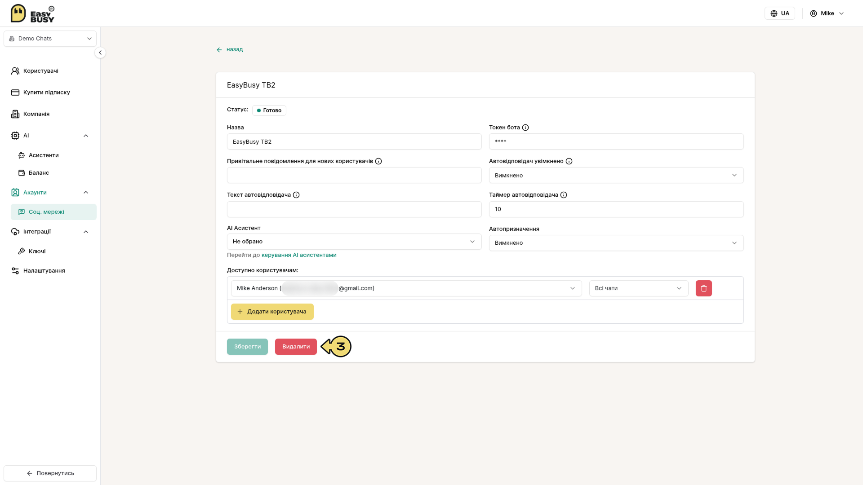The image size is (863, 485).
Task: Open the AI Асистент dropdown
Action: [x=354, y=242]
